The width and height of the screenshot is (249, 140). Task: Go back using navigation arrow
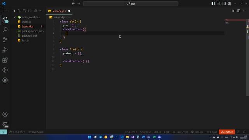[x=73, y=3]
